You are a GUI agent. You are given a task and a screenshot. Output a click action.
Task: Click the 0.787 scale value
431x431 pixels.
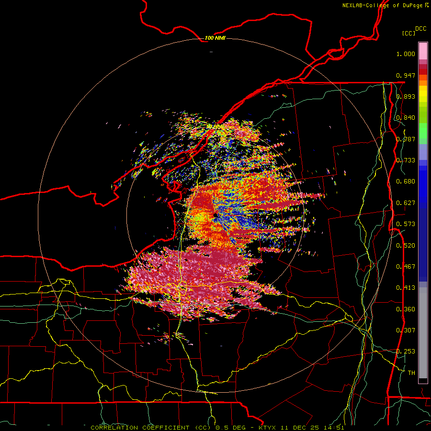406,139
